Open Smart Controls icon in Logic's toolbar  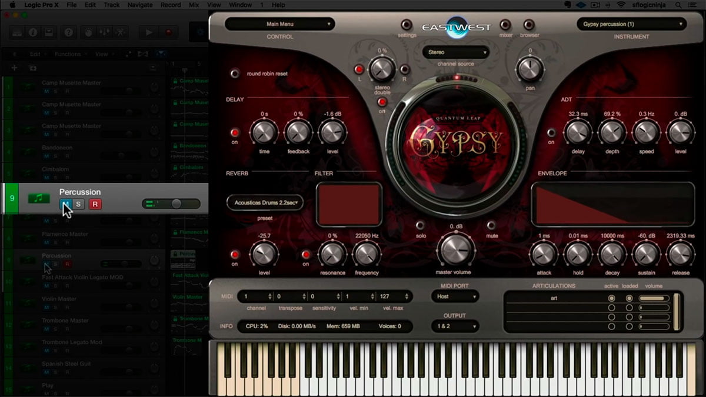(x=88, y=32)
